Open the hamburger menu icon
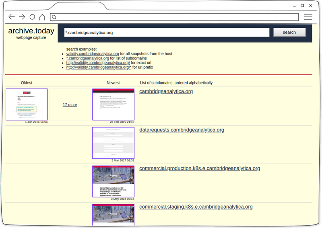Image resolution: width=322 pixels, height=228 pixels. [x=308, y=17]
